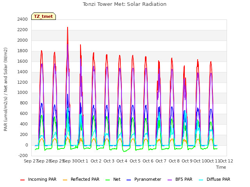Click the 800 y-axis tick label

pyautogui.click(x=24, y=103)
